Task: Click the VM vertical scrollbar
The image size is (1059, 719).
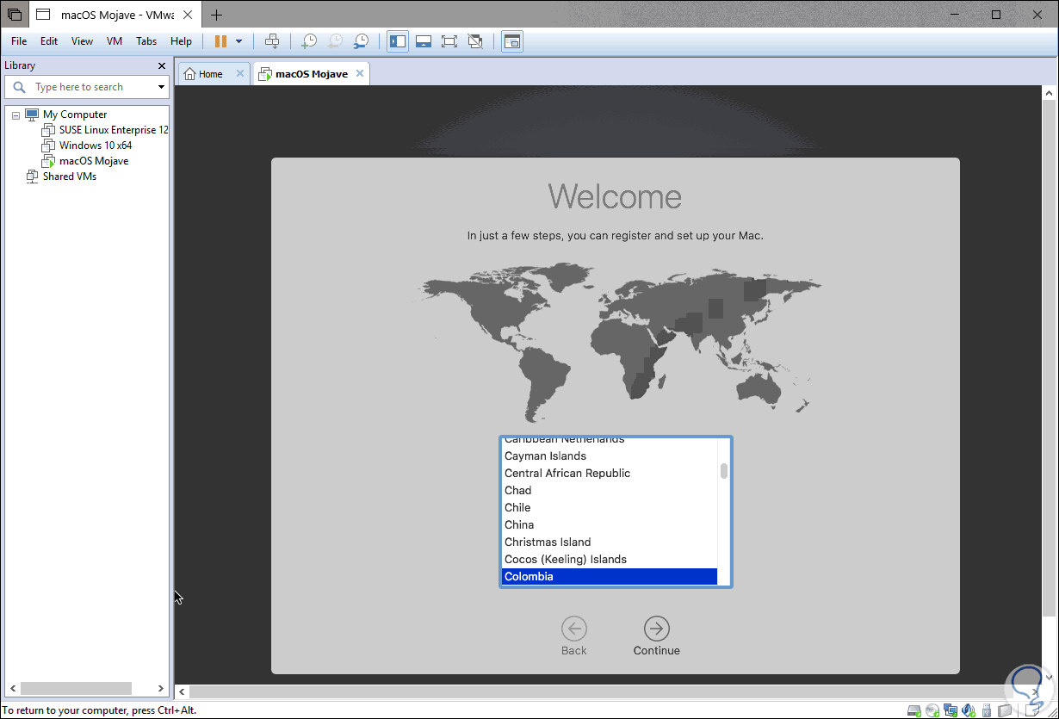Action: [x=1048, y=357]
